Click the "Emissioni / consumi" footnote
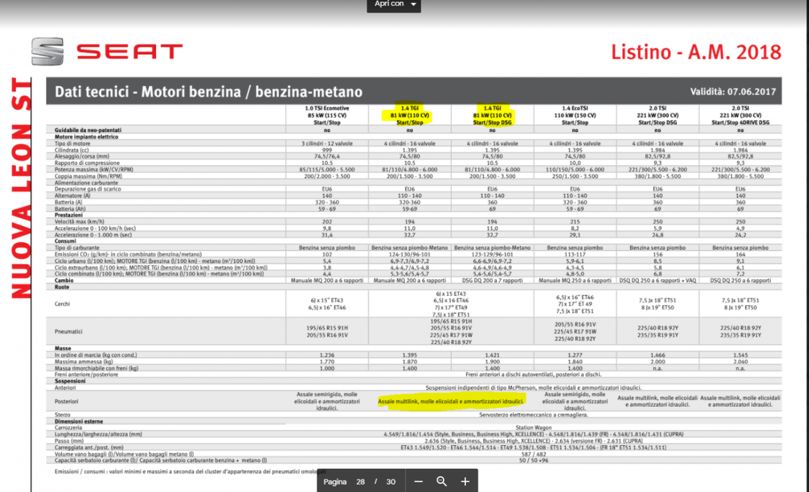Image resolution: width=809 pixels, height=492 pixels. pyautogui.click(x=190, y=471)
